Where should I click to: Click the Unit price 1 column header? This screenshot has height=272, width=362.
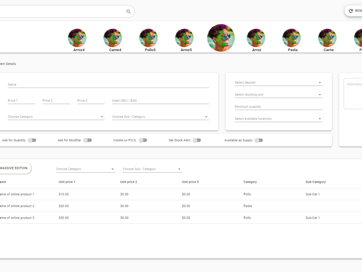[67, 182]
